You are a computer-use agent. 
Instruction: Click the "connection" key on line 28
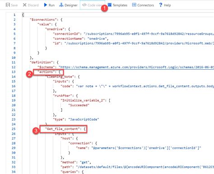[x=80, y=143]
